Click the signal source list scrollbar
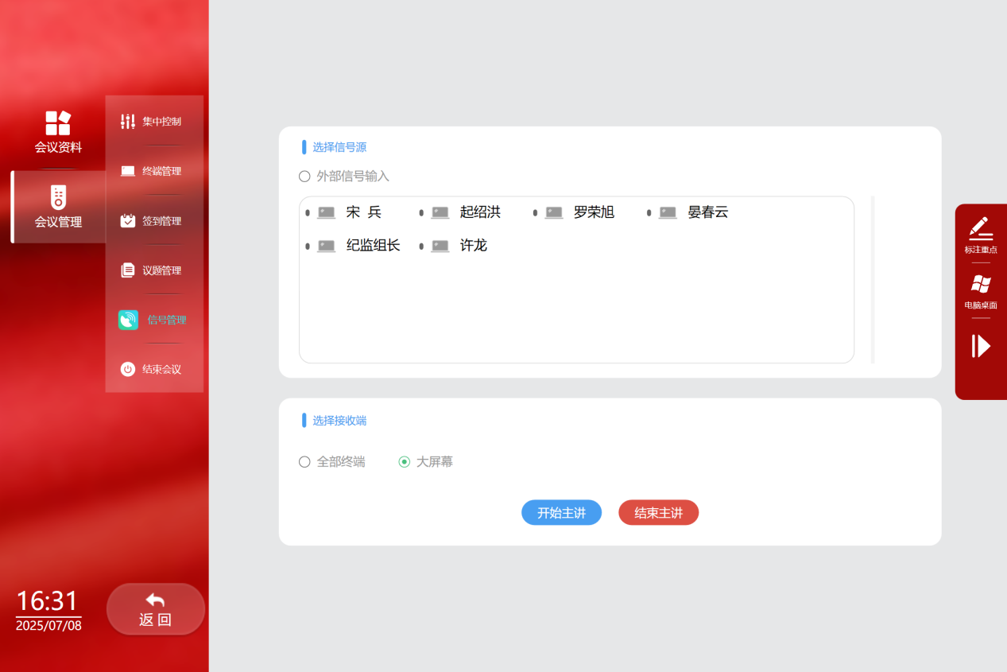 [873, 280]
